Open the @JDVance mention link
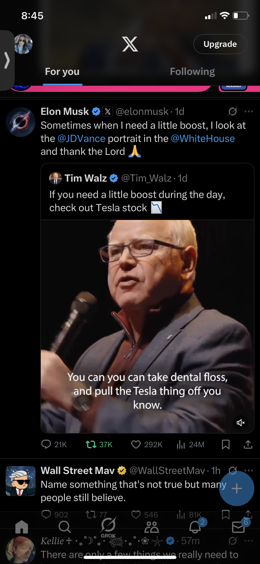 pos(81,138)
